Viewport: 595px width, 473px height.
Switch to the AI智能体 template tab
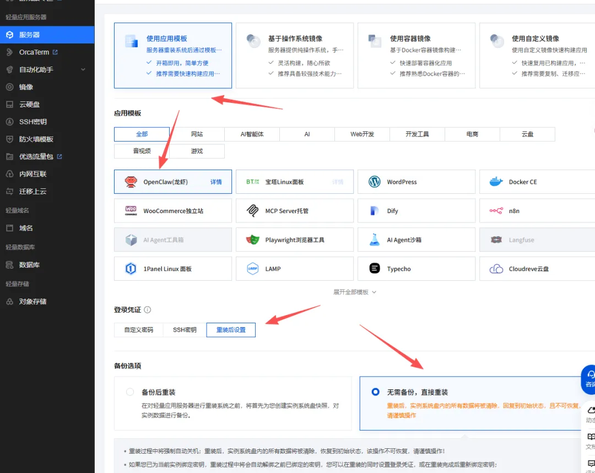click(252, 134)
